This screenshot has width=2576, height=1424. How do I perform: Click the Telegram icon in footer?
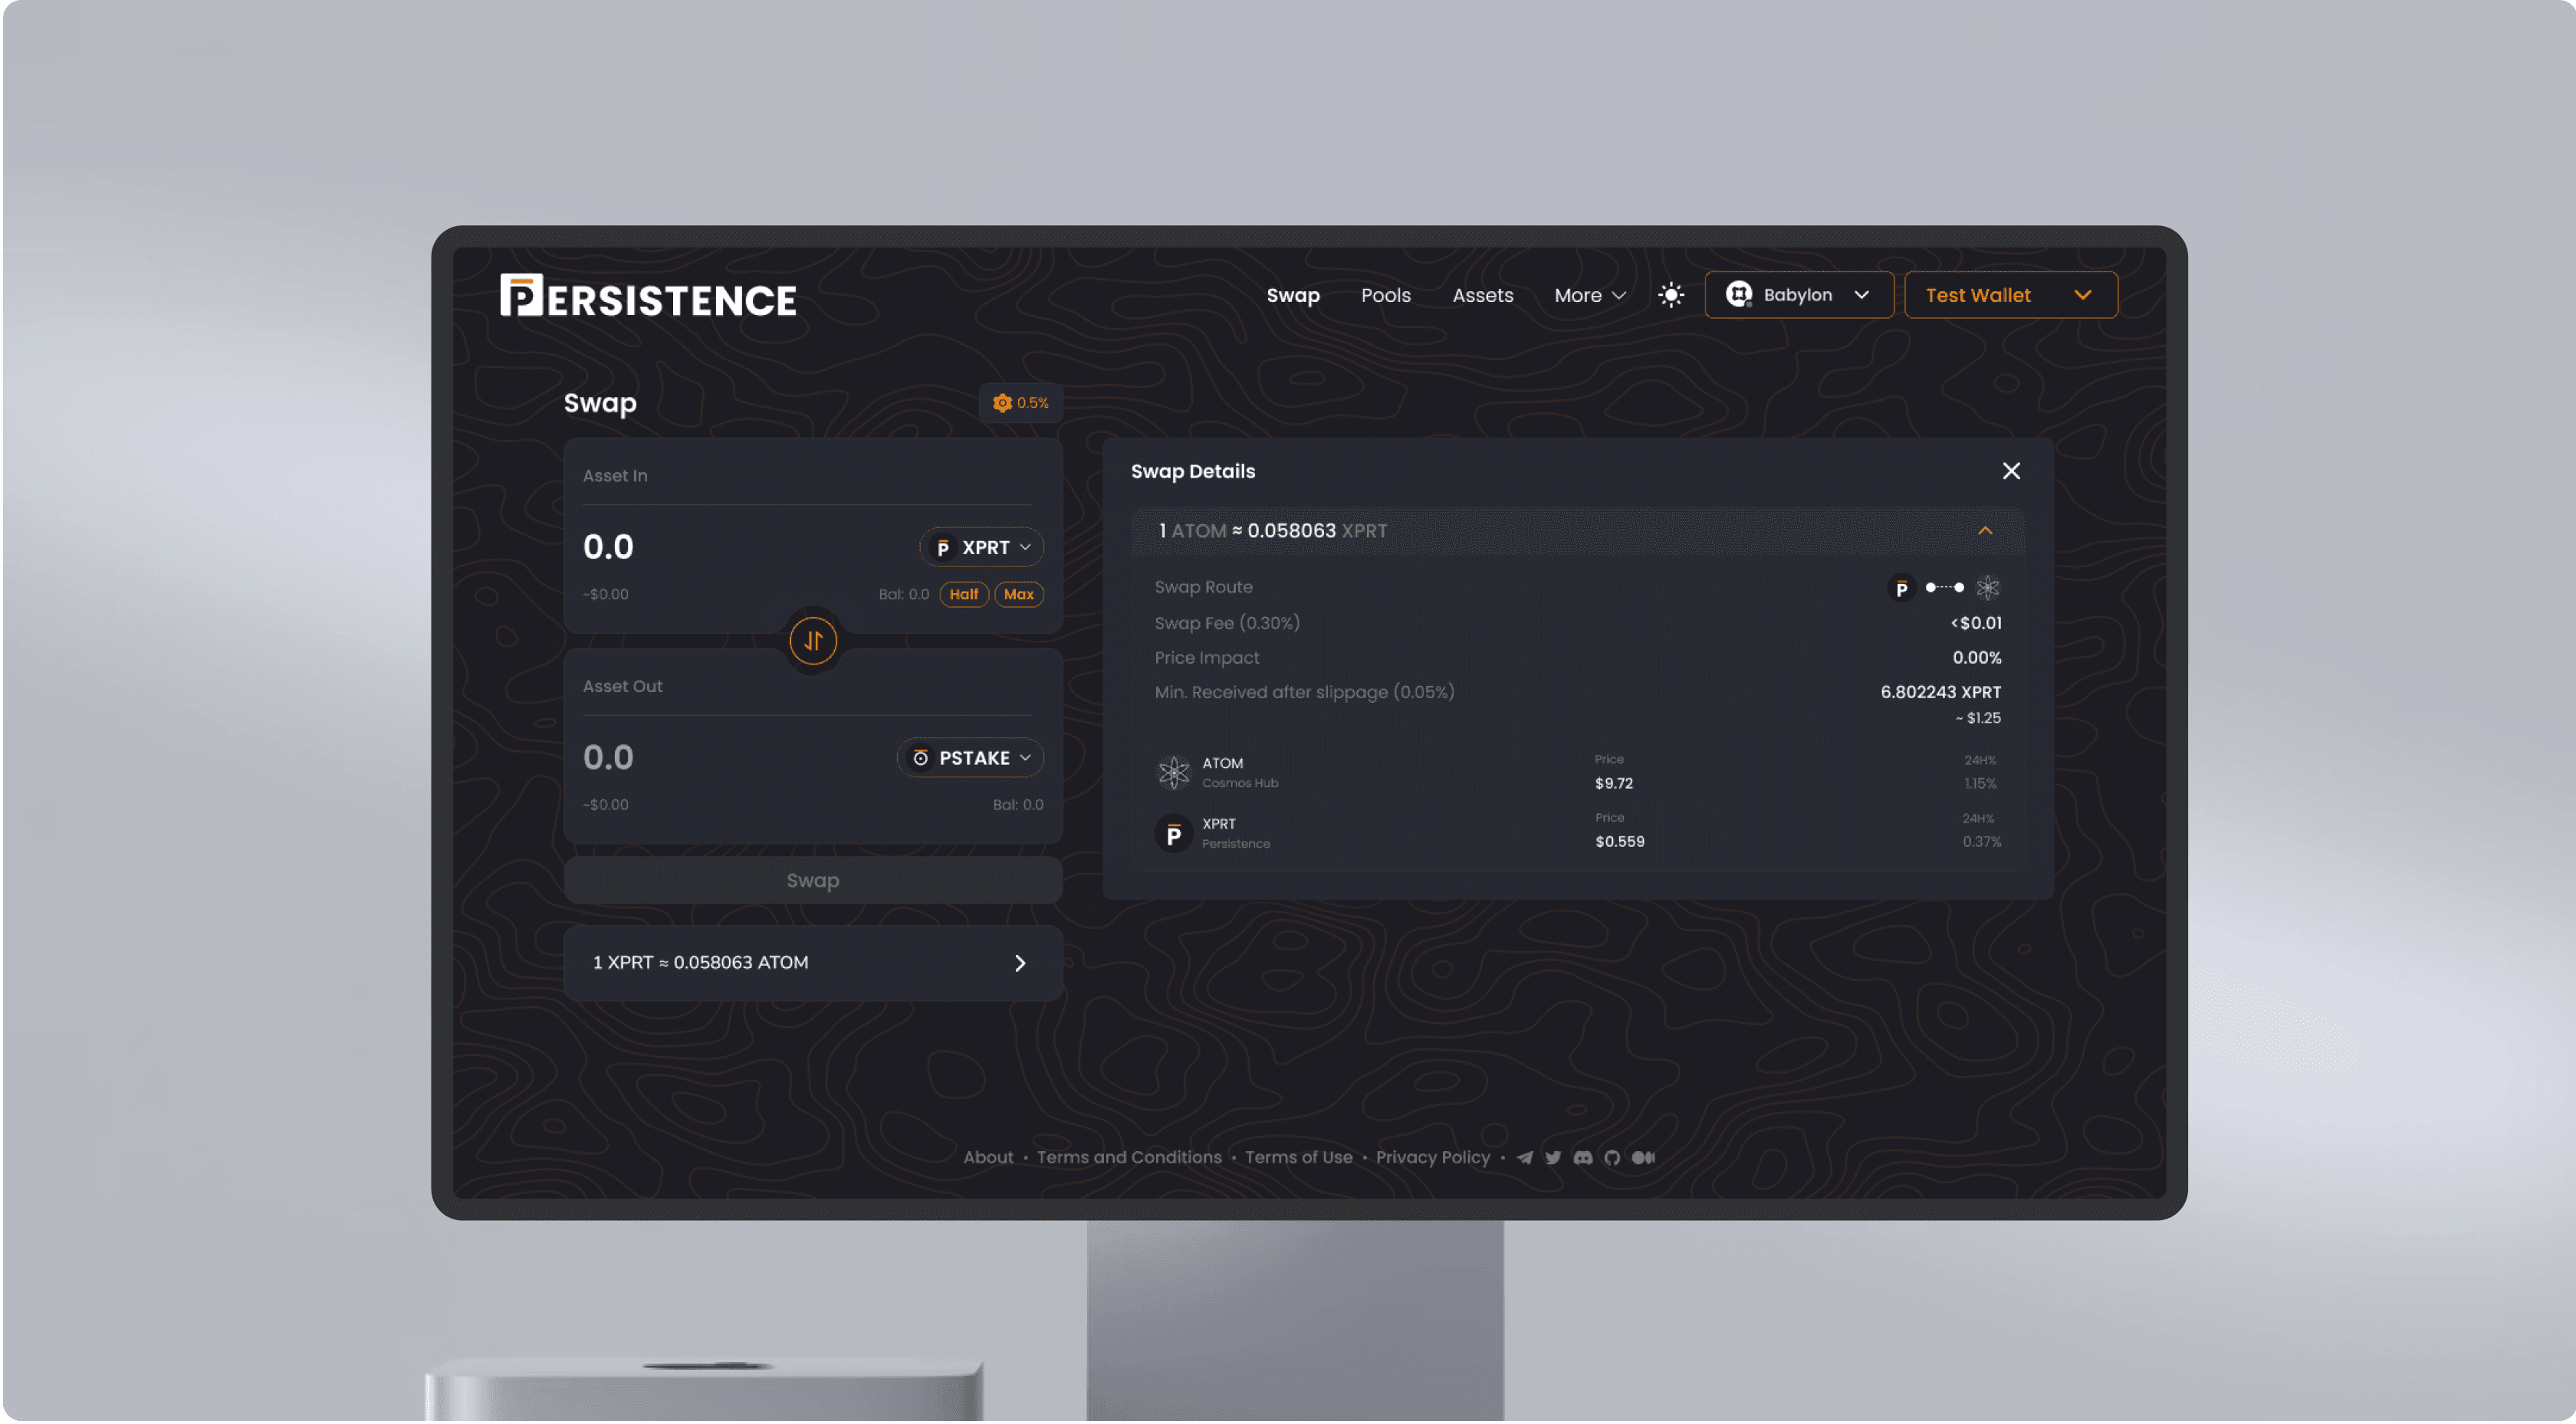1524,1157
